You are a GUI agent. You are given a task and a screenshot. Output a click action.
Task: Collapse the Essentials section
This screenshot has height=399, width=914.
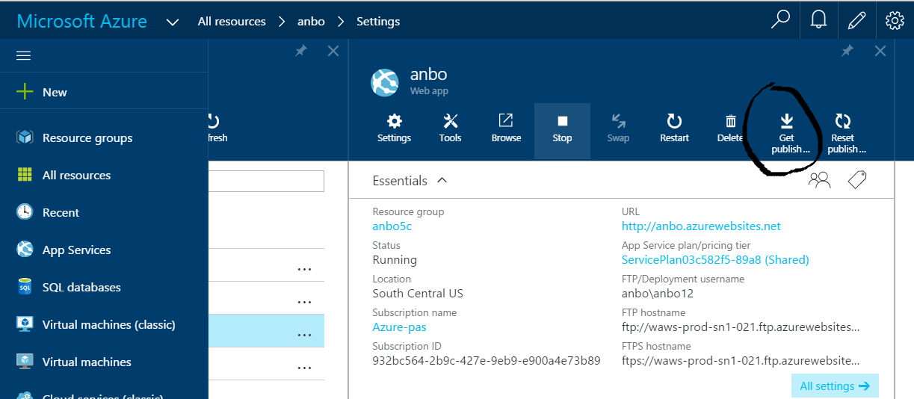click(x=442, y=180)
